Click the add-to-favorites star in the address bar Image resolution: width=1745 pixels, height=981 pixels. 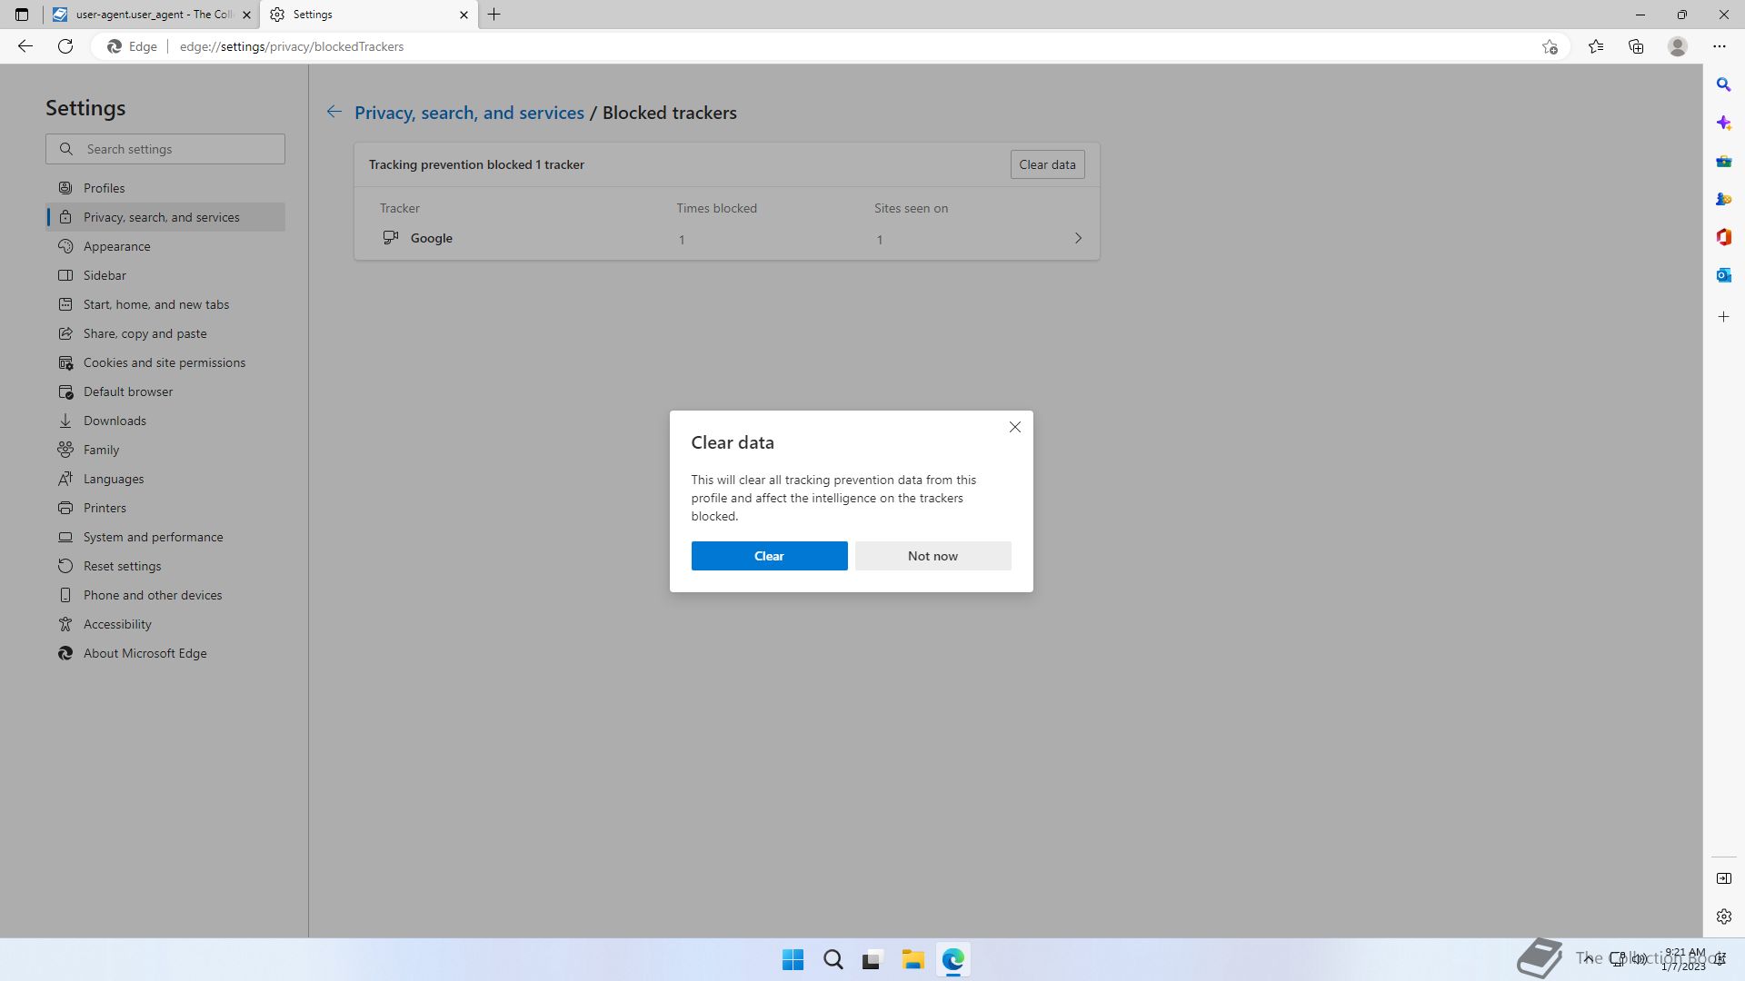point(1550,46)
